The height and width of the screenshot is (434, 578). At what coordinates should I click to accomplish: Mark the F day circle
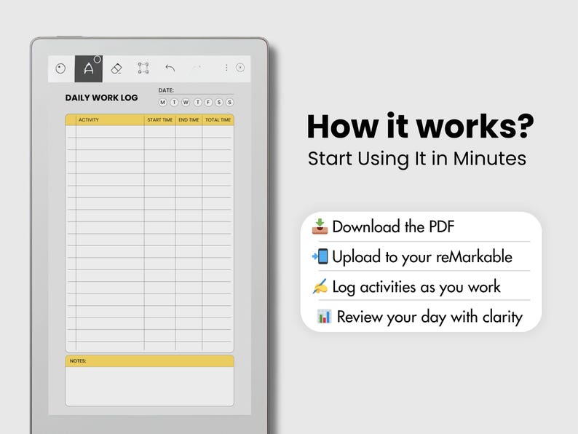208,102
